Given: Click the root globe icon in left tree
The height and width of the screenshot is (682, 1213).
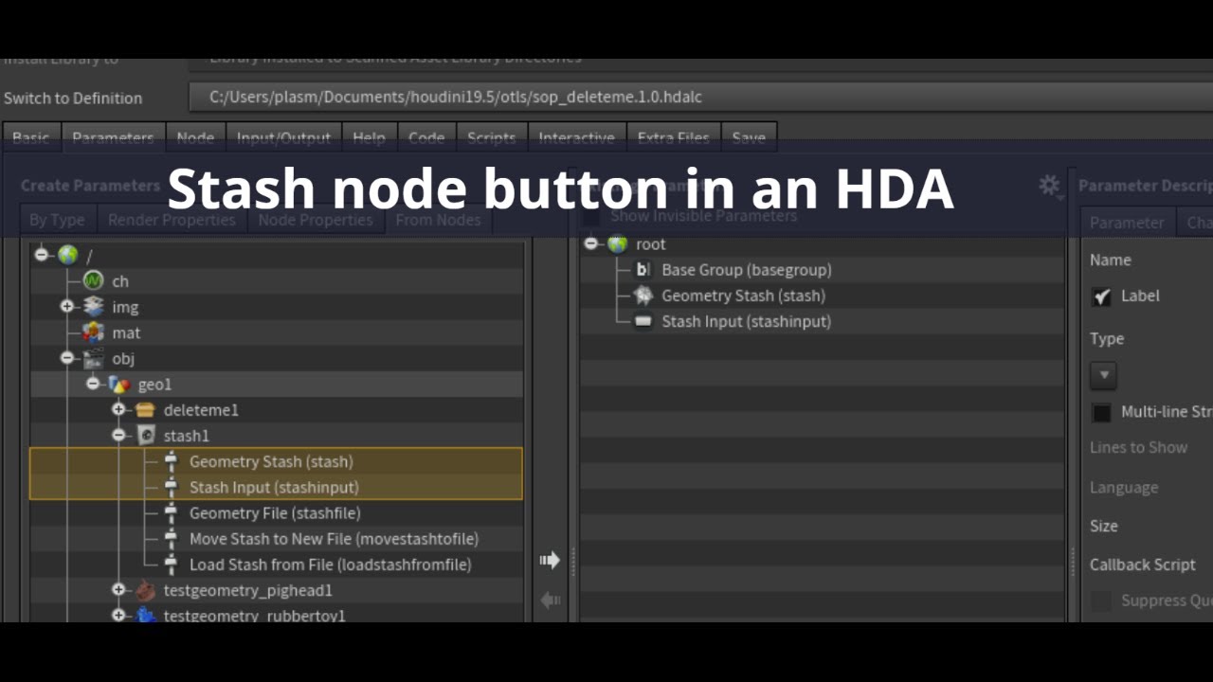Looking at the screenshot, I should click(x=67, y=255).
